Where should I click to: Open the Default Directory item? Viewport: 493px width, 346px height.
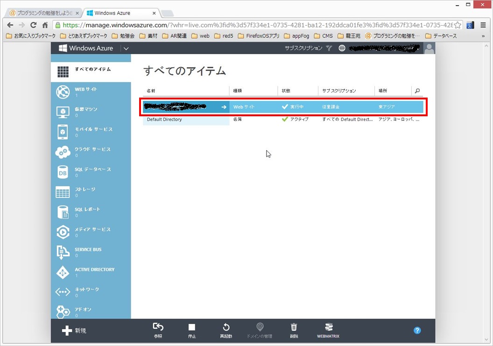164,120
